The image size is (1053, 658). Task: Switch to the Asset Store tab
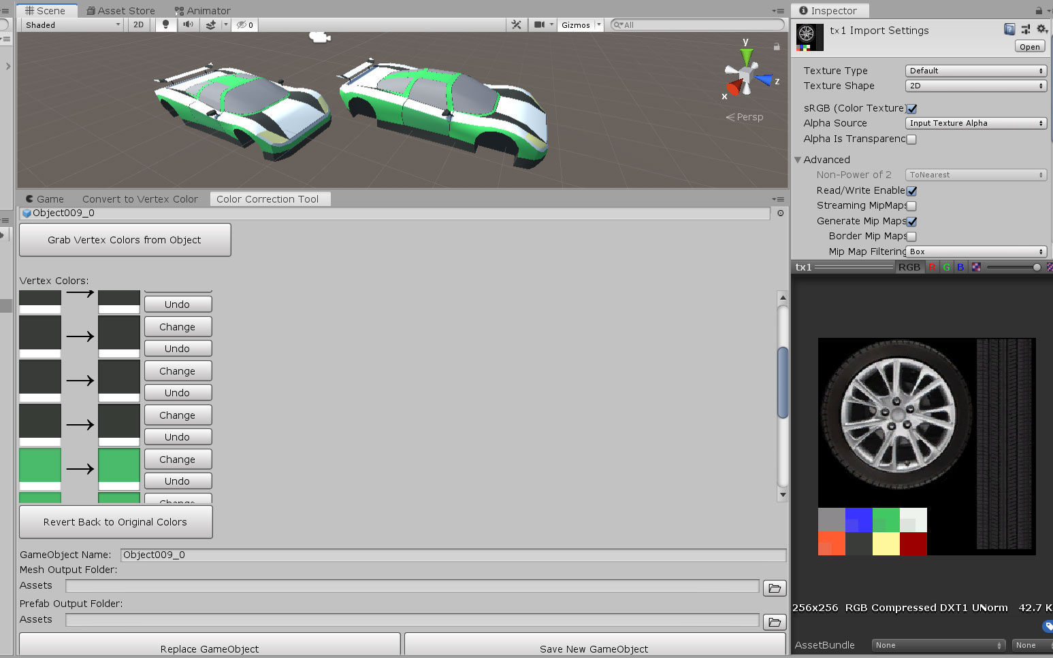point(120,10)
